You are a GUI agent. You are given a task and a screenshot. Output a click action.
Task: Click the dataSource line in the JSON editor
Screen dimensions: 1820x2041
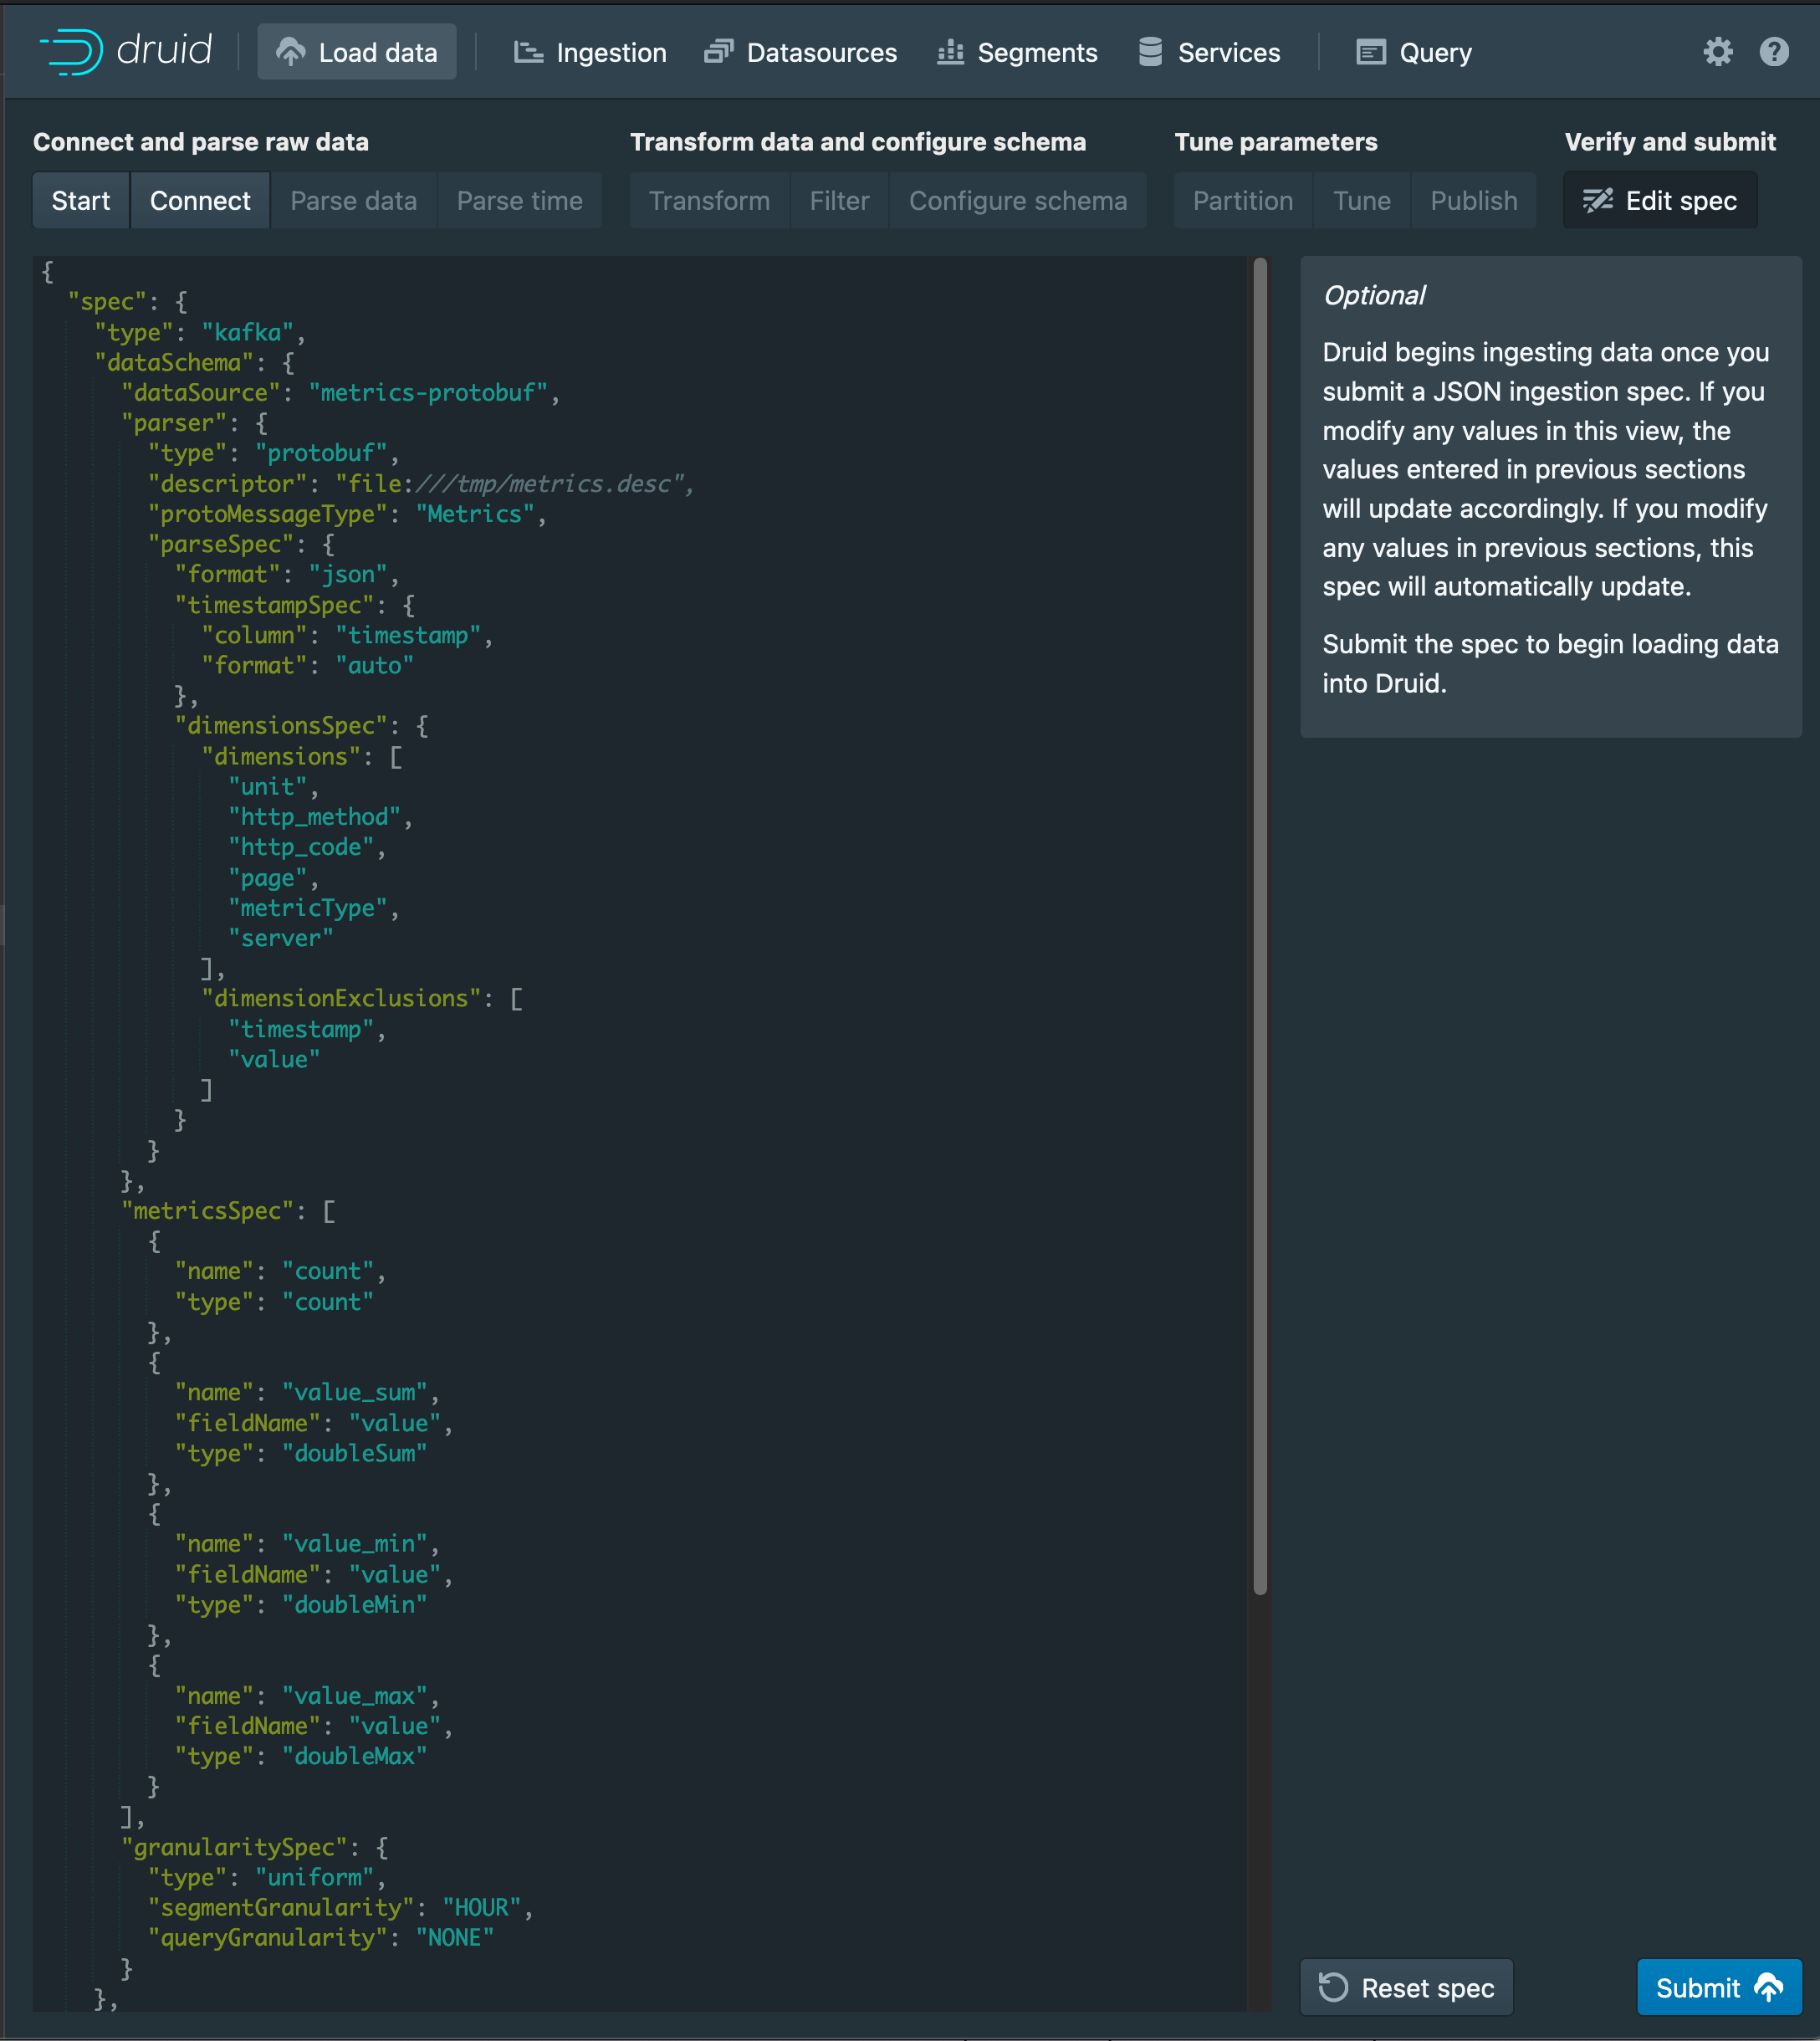(x=340, y=393)
